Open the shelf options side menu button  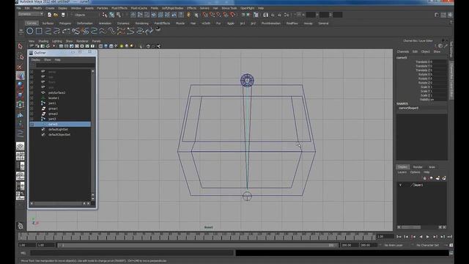21,31
